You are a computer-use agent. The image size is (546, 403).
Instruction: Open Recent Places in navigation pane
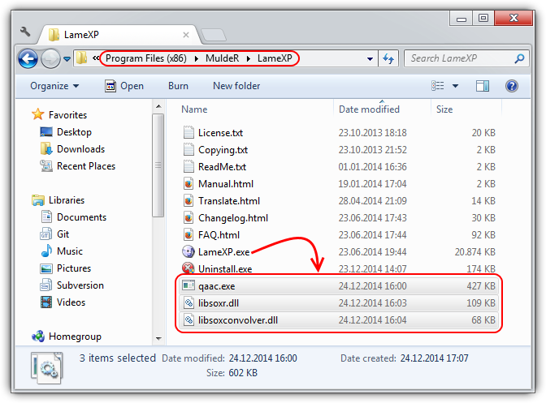click(x=77, y=166)
